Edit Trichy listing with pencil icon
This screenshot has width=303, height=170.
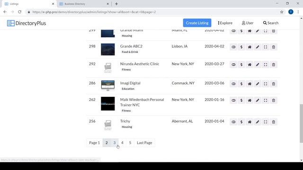coord(258,122)
